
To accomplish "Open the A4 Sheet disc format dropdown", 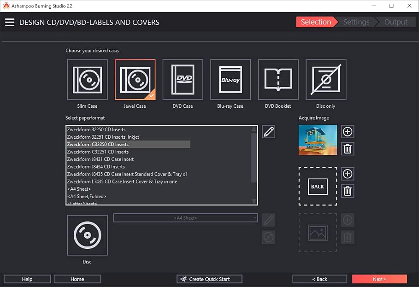I will (x=185, y=218).
